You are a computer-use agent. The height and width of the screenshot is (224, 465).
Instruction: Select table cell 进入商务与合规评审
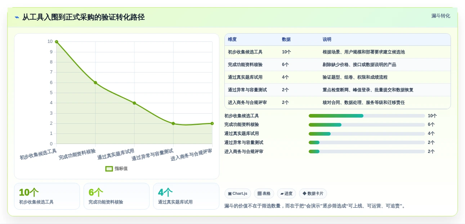click(247, 103)
